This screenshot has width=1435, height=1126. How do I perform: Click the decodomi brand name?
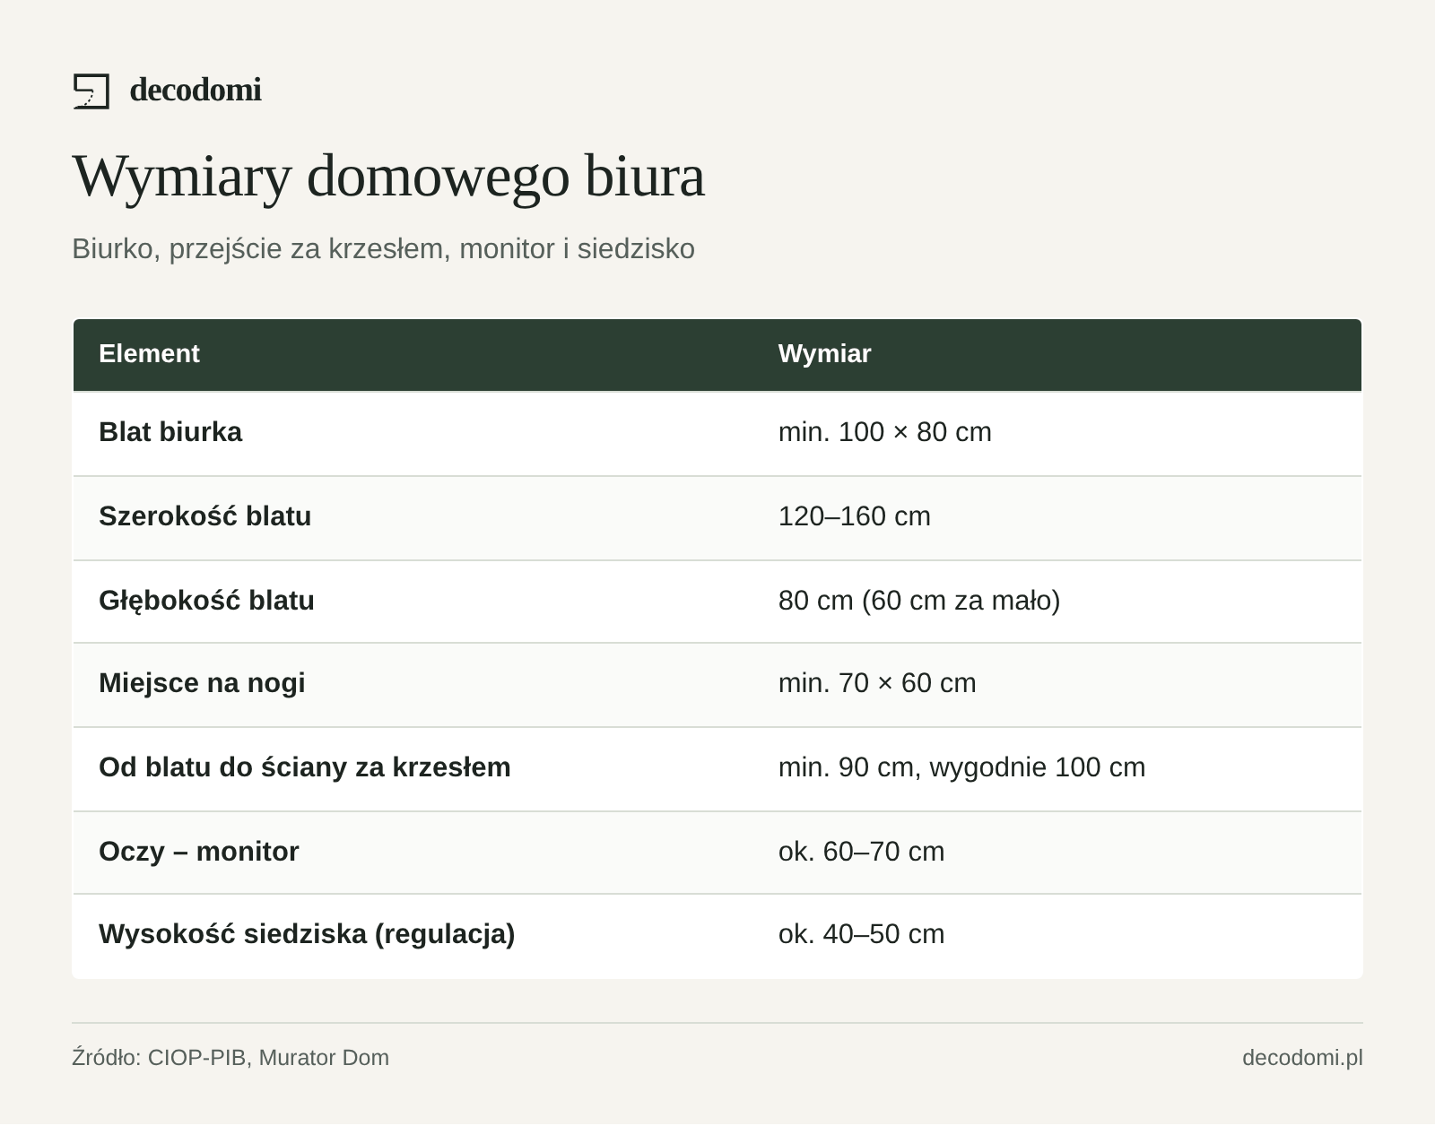tap(196, 91)
